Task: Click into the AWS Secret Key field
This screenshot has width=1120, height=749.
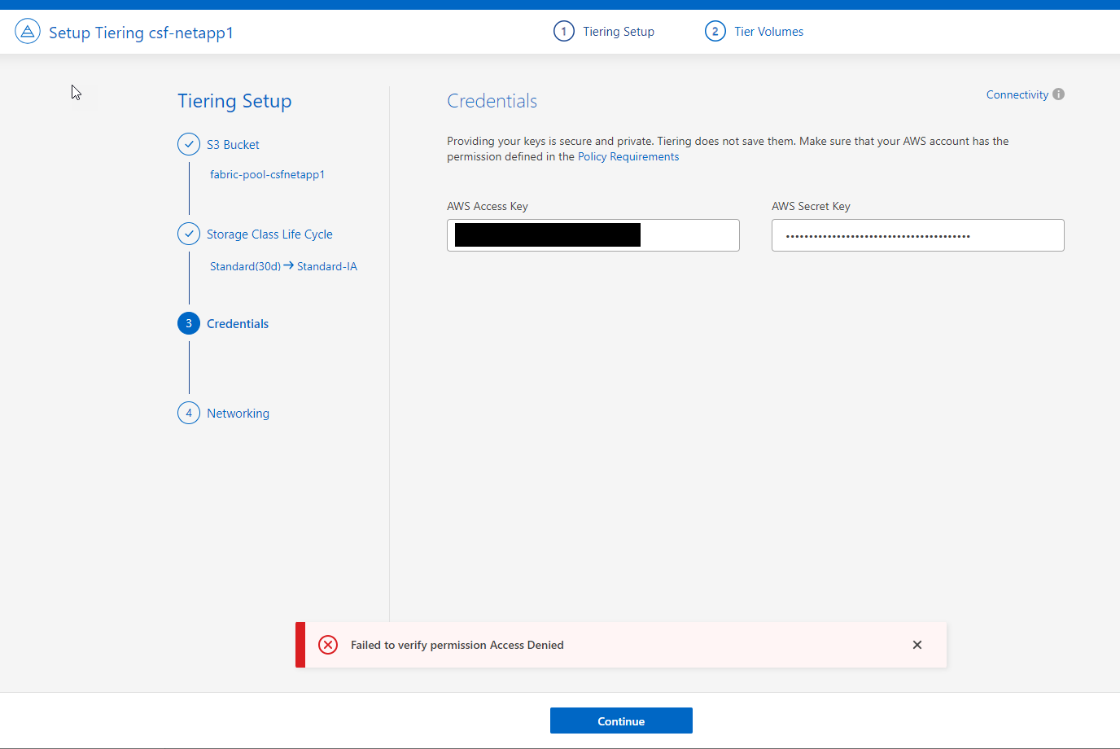Action: coord(917,235)
